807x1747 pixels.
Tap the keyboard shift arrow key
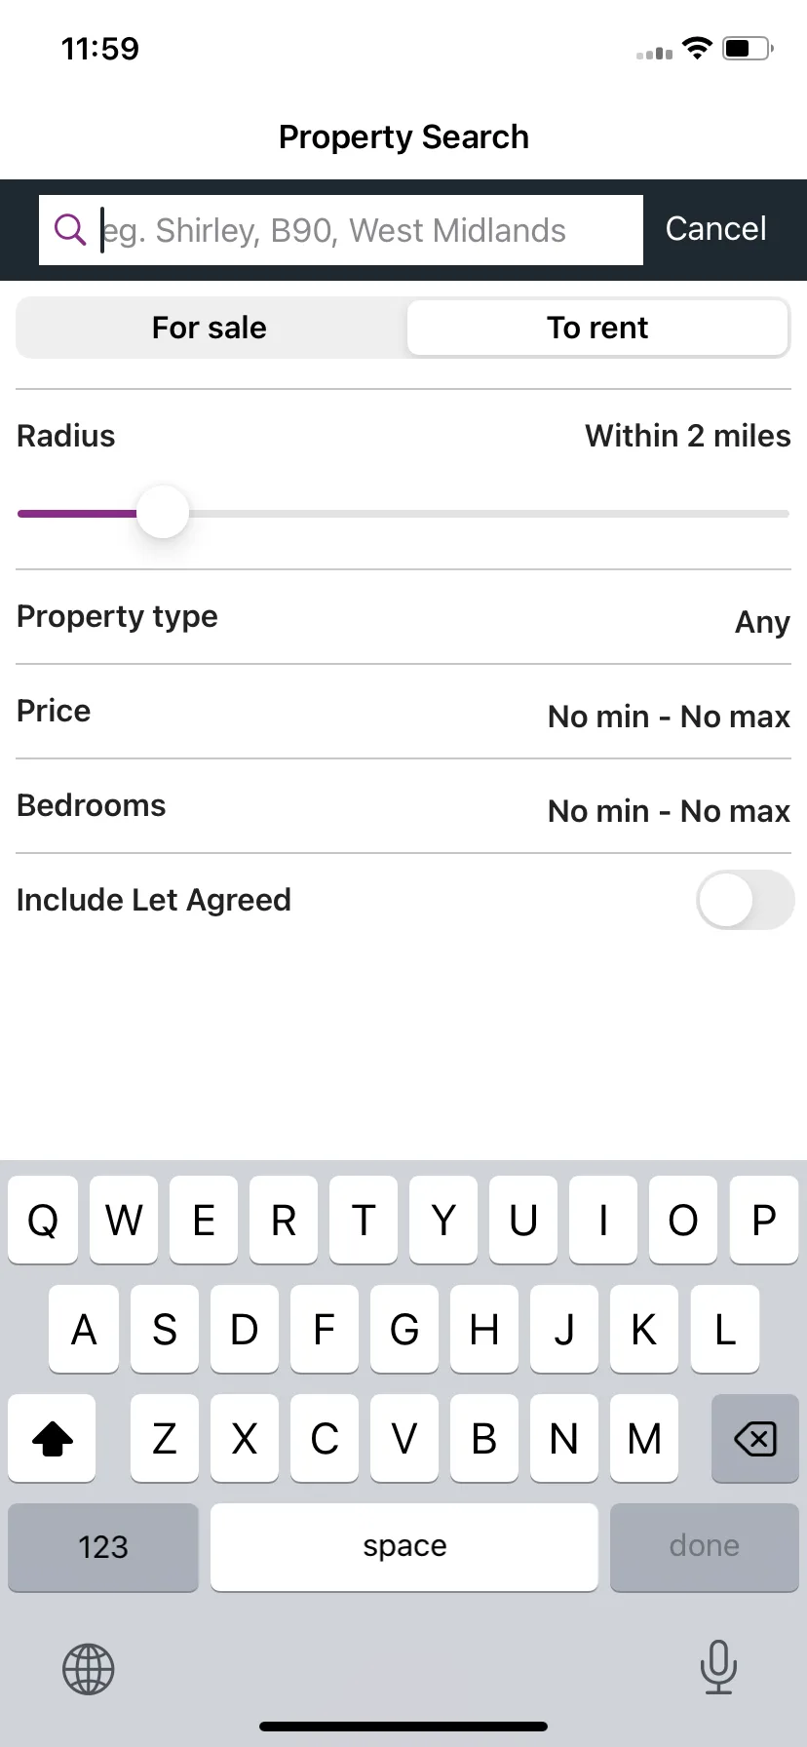click(x=53, y=1438)
